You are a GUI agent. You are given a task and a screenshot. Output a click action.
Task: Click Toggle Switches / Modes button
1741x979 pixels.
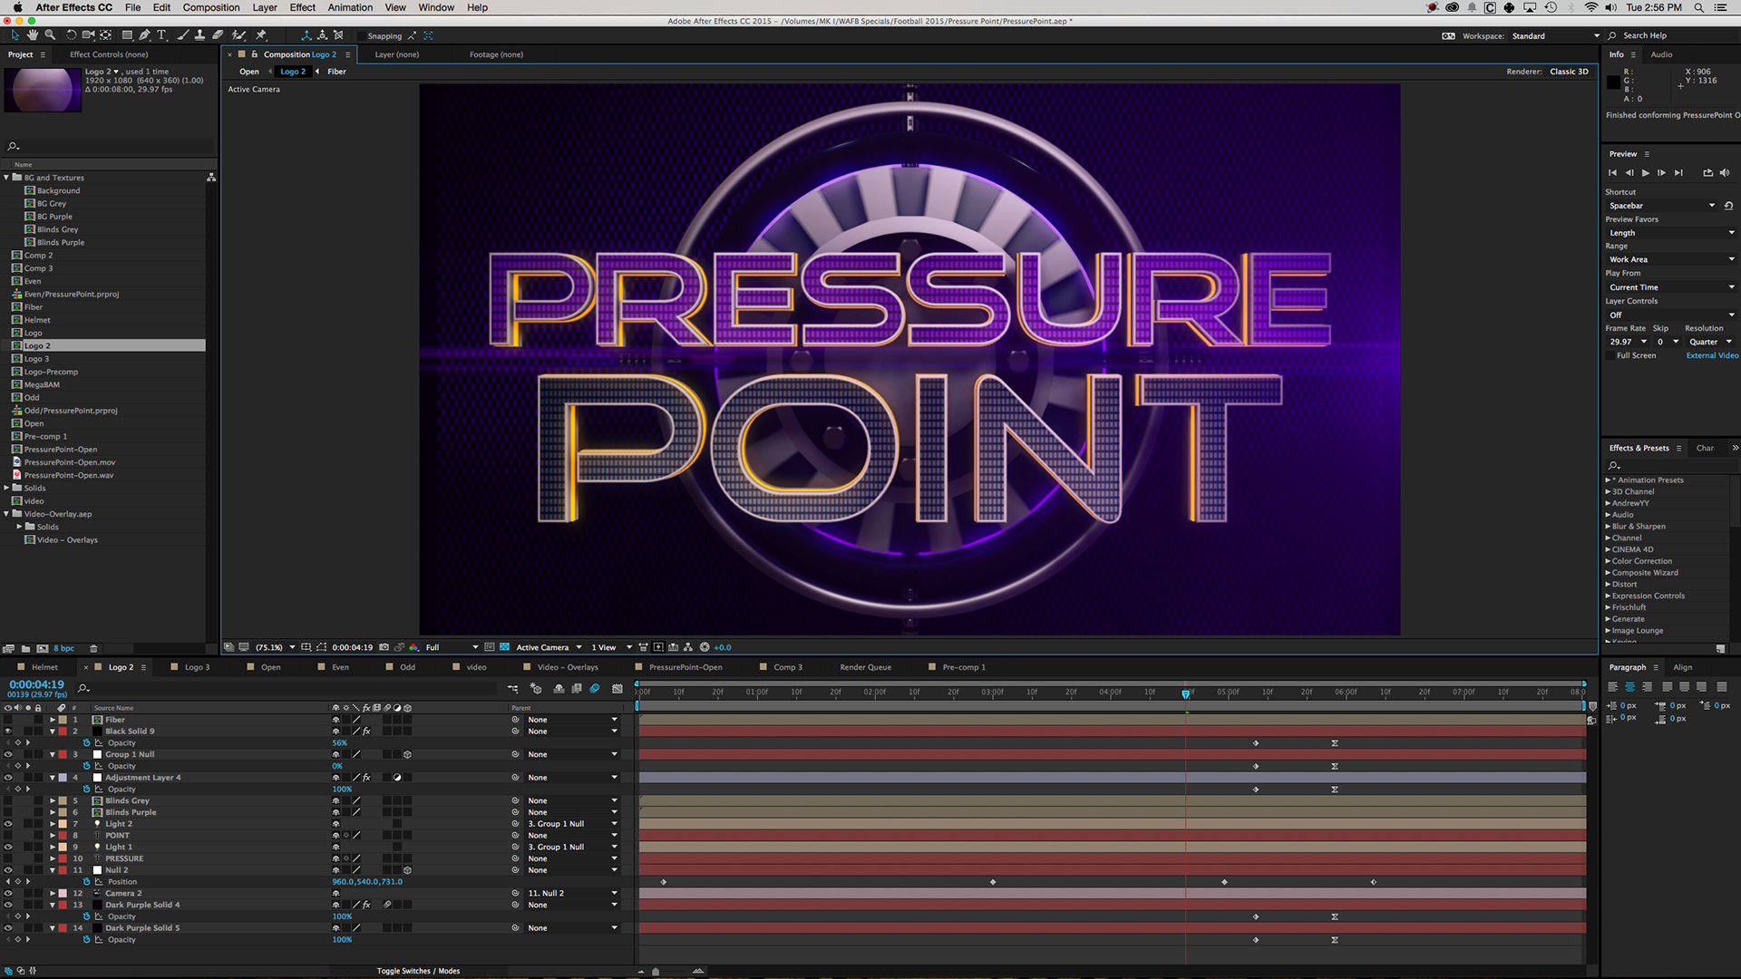418,971
